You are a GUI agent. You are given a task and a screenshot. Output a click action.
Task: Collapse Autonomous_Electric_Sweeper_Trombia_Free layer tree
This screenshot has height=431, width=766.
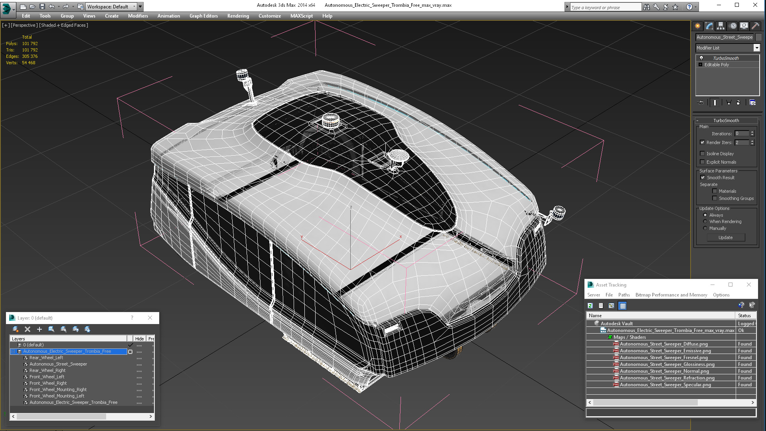click(x=13, y=352)
